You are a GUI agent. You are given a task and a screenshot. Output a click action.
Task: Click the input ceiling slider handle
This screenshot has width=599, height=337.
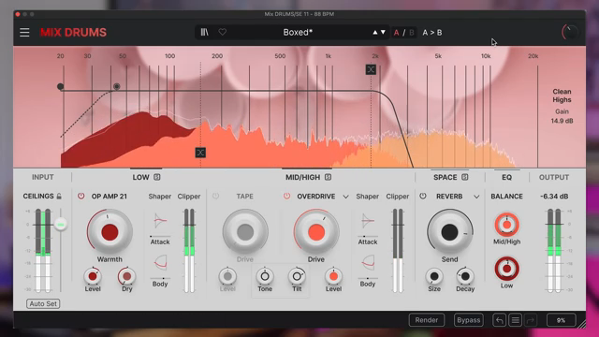click(60, 224)
